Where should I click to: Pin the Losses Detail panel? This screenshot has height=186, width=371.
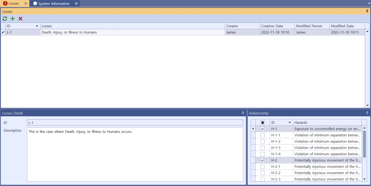pyautogui.click(x=243, y=113)
